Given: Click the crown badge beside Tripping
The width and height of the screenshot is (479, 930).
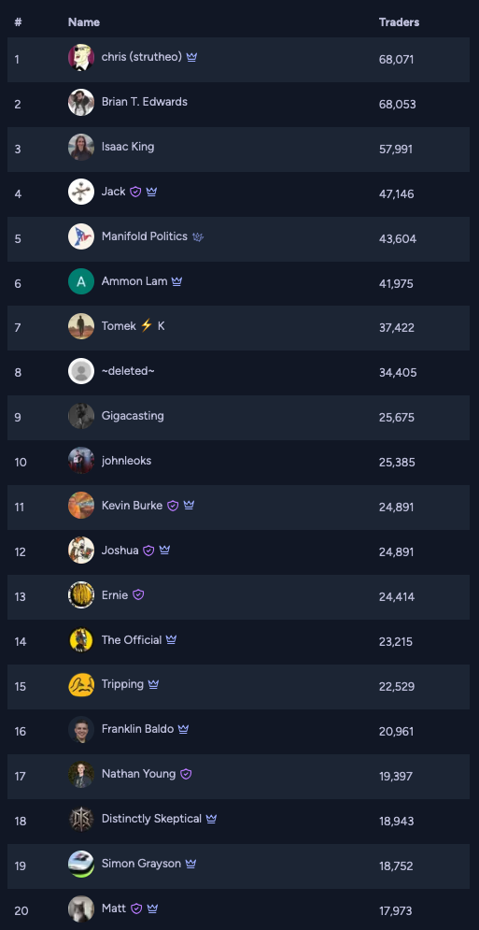Looking at the screenshot, I should tap(153, 684).
